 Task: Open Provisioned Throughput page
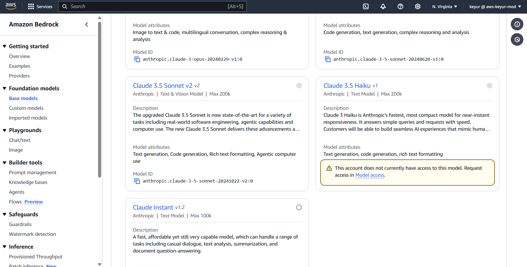tap(35, 257)
